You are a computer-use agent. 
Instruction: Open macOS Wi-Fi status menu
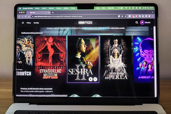(x=126, y=8)
